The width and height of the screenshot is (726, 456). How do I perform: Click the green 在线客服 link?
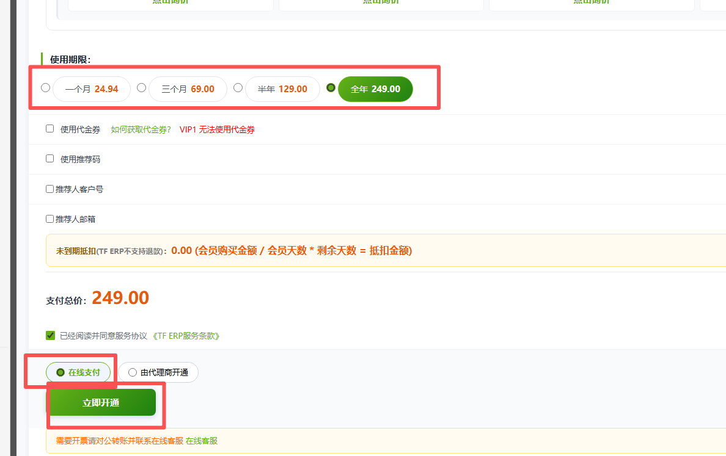pyautogui.click(x=202, y=441)
